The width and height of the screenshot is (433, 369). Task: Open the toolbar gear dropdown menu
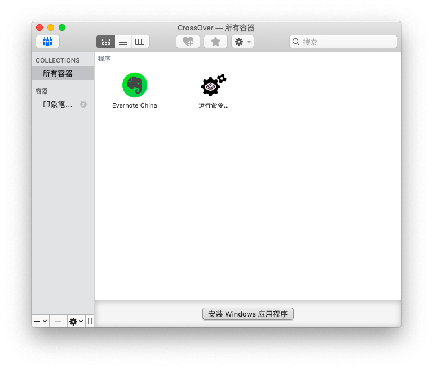point(243,42)
